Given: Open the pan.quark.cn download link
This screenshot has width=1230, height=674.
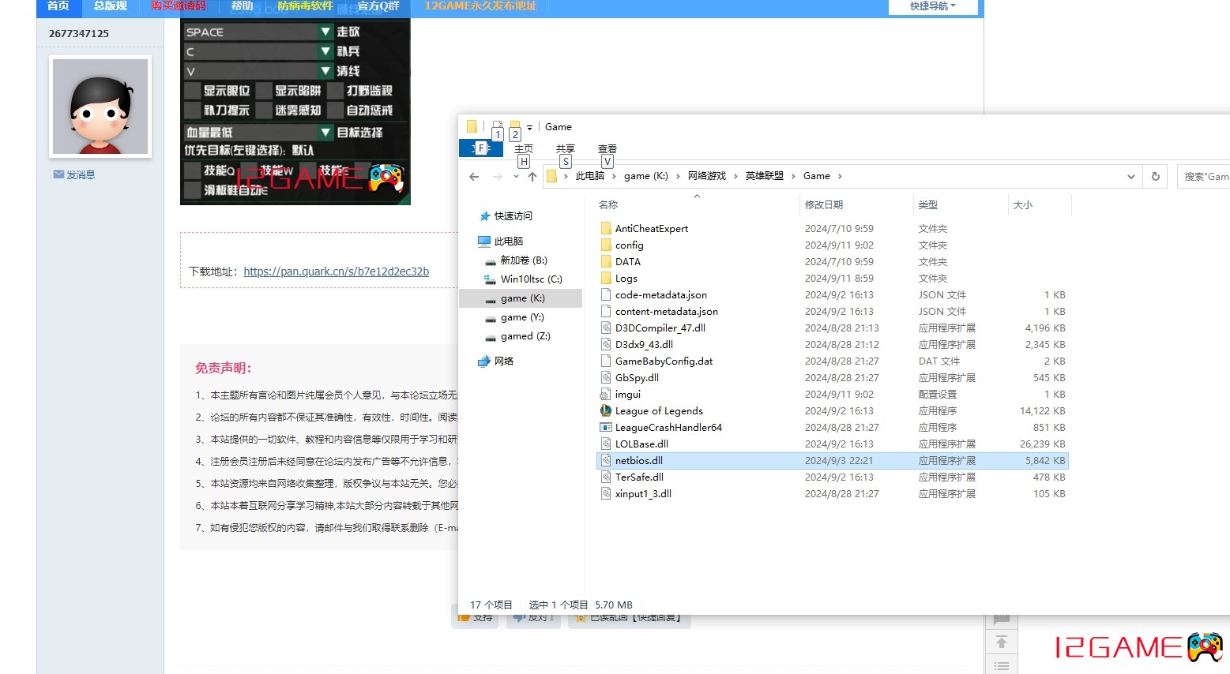Looking at the screenshot, I should tap(337, 271).
